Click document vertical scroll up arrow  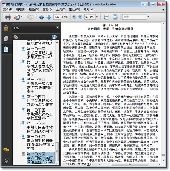point(163,24)
